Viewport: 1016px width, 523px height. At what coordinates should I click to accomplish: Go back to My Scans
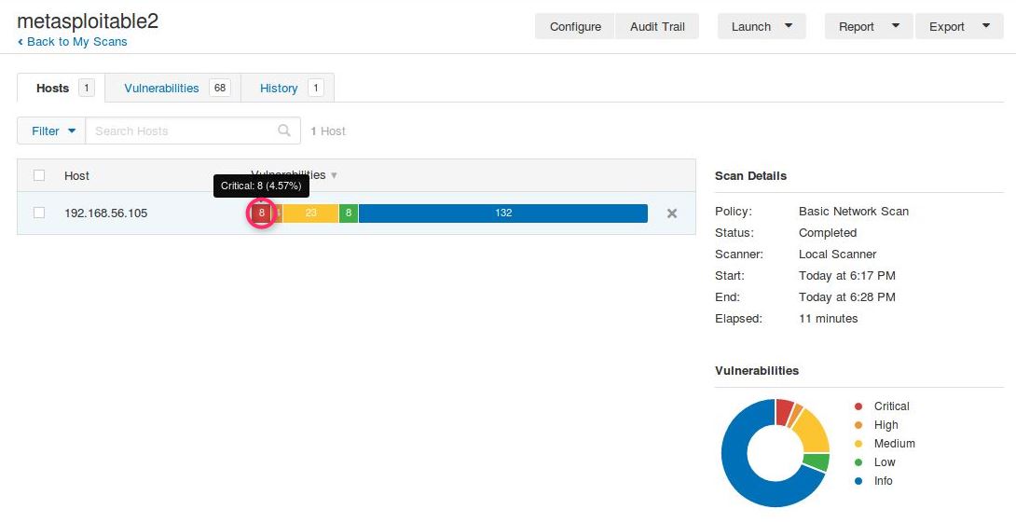click(x=72, y=41)
